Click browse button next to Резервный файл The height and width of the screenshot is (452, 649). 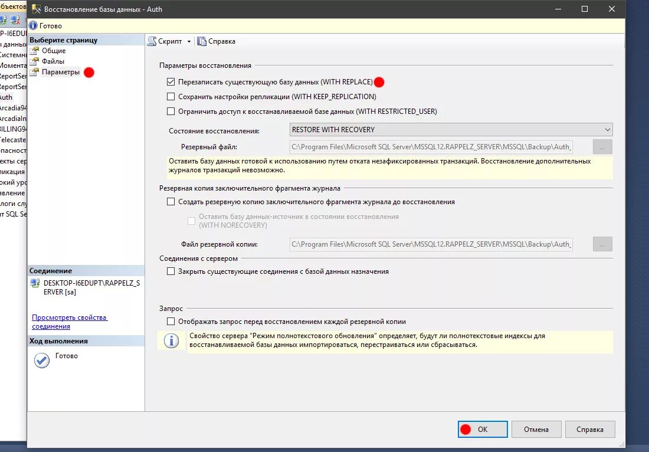(602, 147)
